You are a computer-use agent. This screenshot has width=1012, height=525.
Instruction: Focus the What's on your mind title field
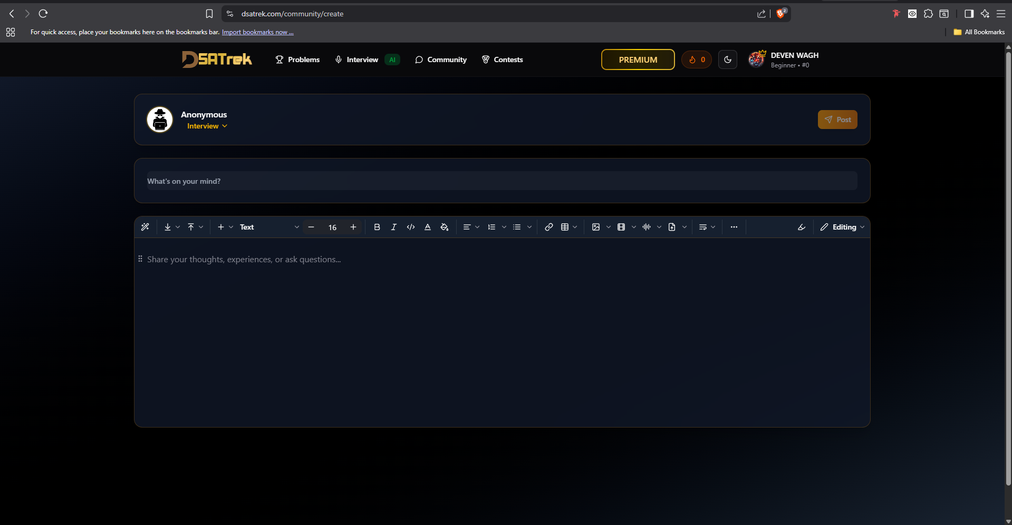pos(502,181)
